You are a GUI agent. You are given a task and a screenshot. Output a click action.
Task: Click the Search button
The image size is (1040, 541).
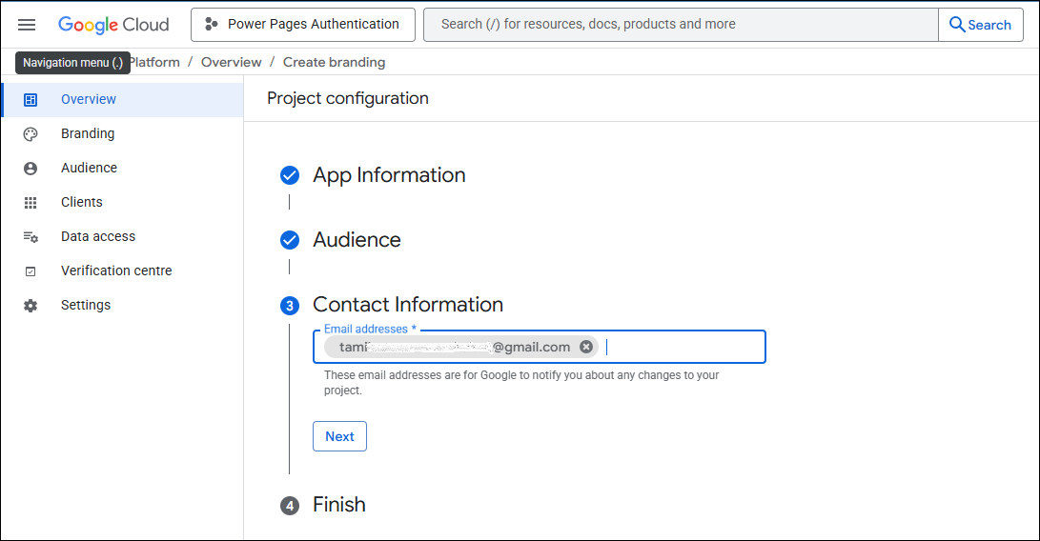pos(980,25)
